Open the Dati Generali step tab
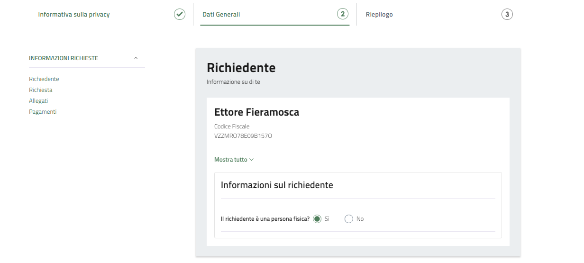Screen dimensions: 584x263 (221, 15)
